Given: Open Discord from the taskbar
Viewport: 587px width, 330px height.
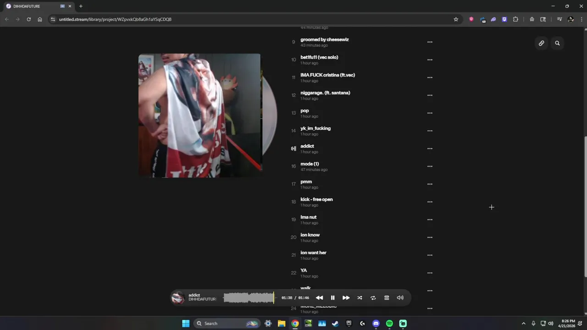Looking at the screenshot, I should point(376,324).
